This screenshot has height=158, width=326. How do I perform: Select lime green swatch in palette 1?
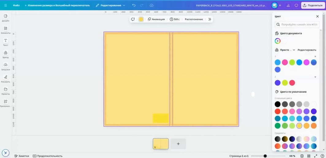coord(292,62)
